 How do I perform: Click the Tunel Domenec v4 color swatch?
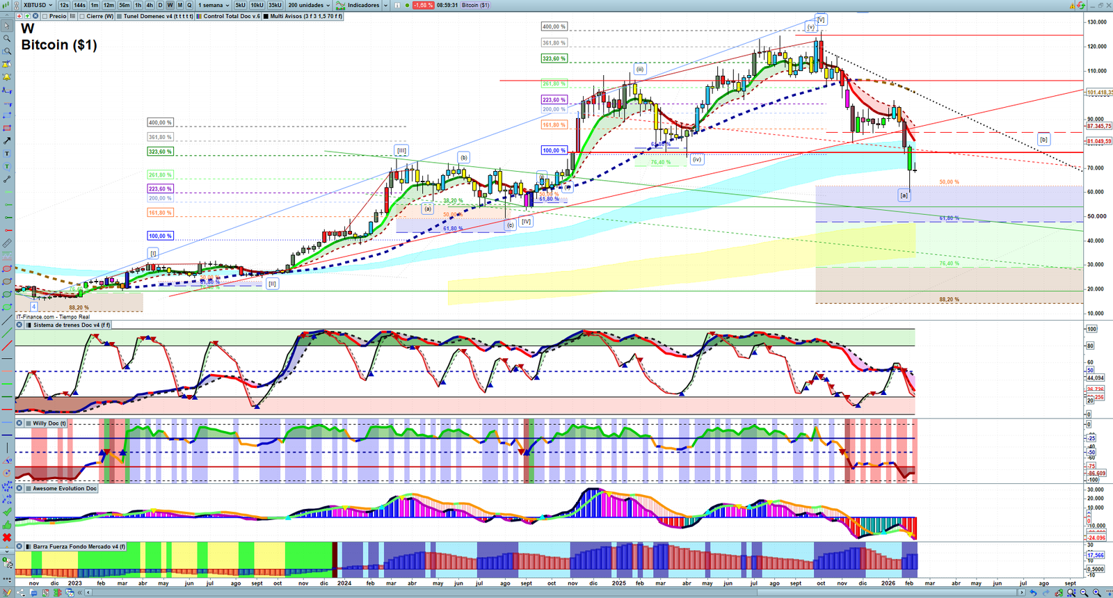[120, 16]
